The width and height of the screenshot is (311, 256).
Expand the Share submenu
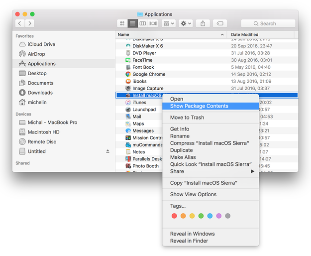(210, 171)
